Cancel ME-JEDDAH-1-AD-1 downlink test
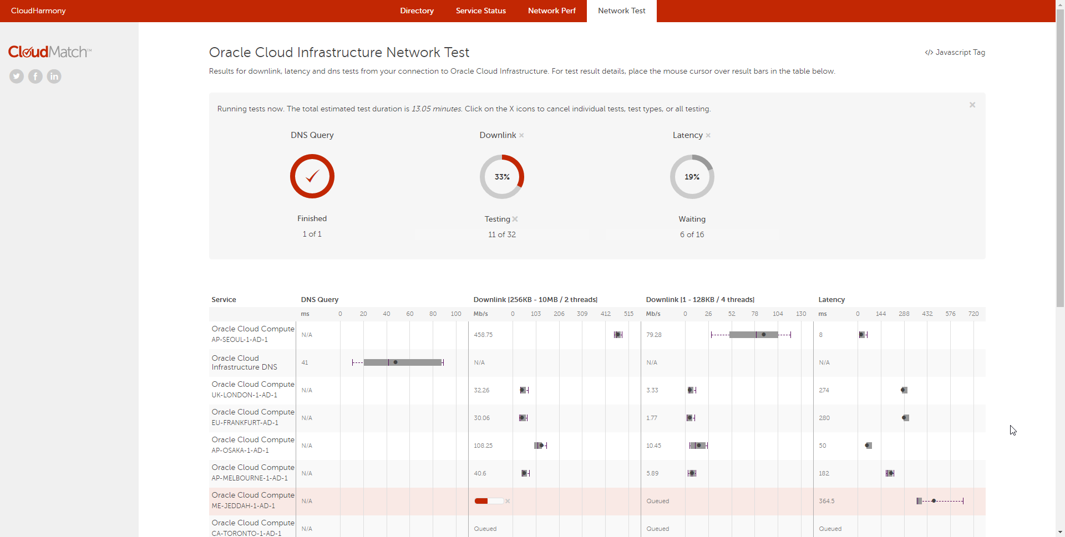This screenshot has height=537, width=1065. pos(508,501)
